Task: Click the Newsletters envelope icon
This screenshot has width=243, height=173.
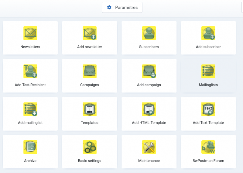Action: (30, 33)
